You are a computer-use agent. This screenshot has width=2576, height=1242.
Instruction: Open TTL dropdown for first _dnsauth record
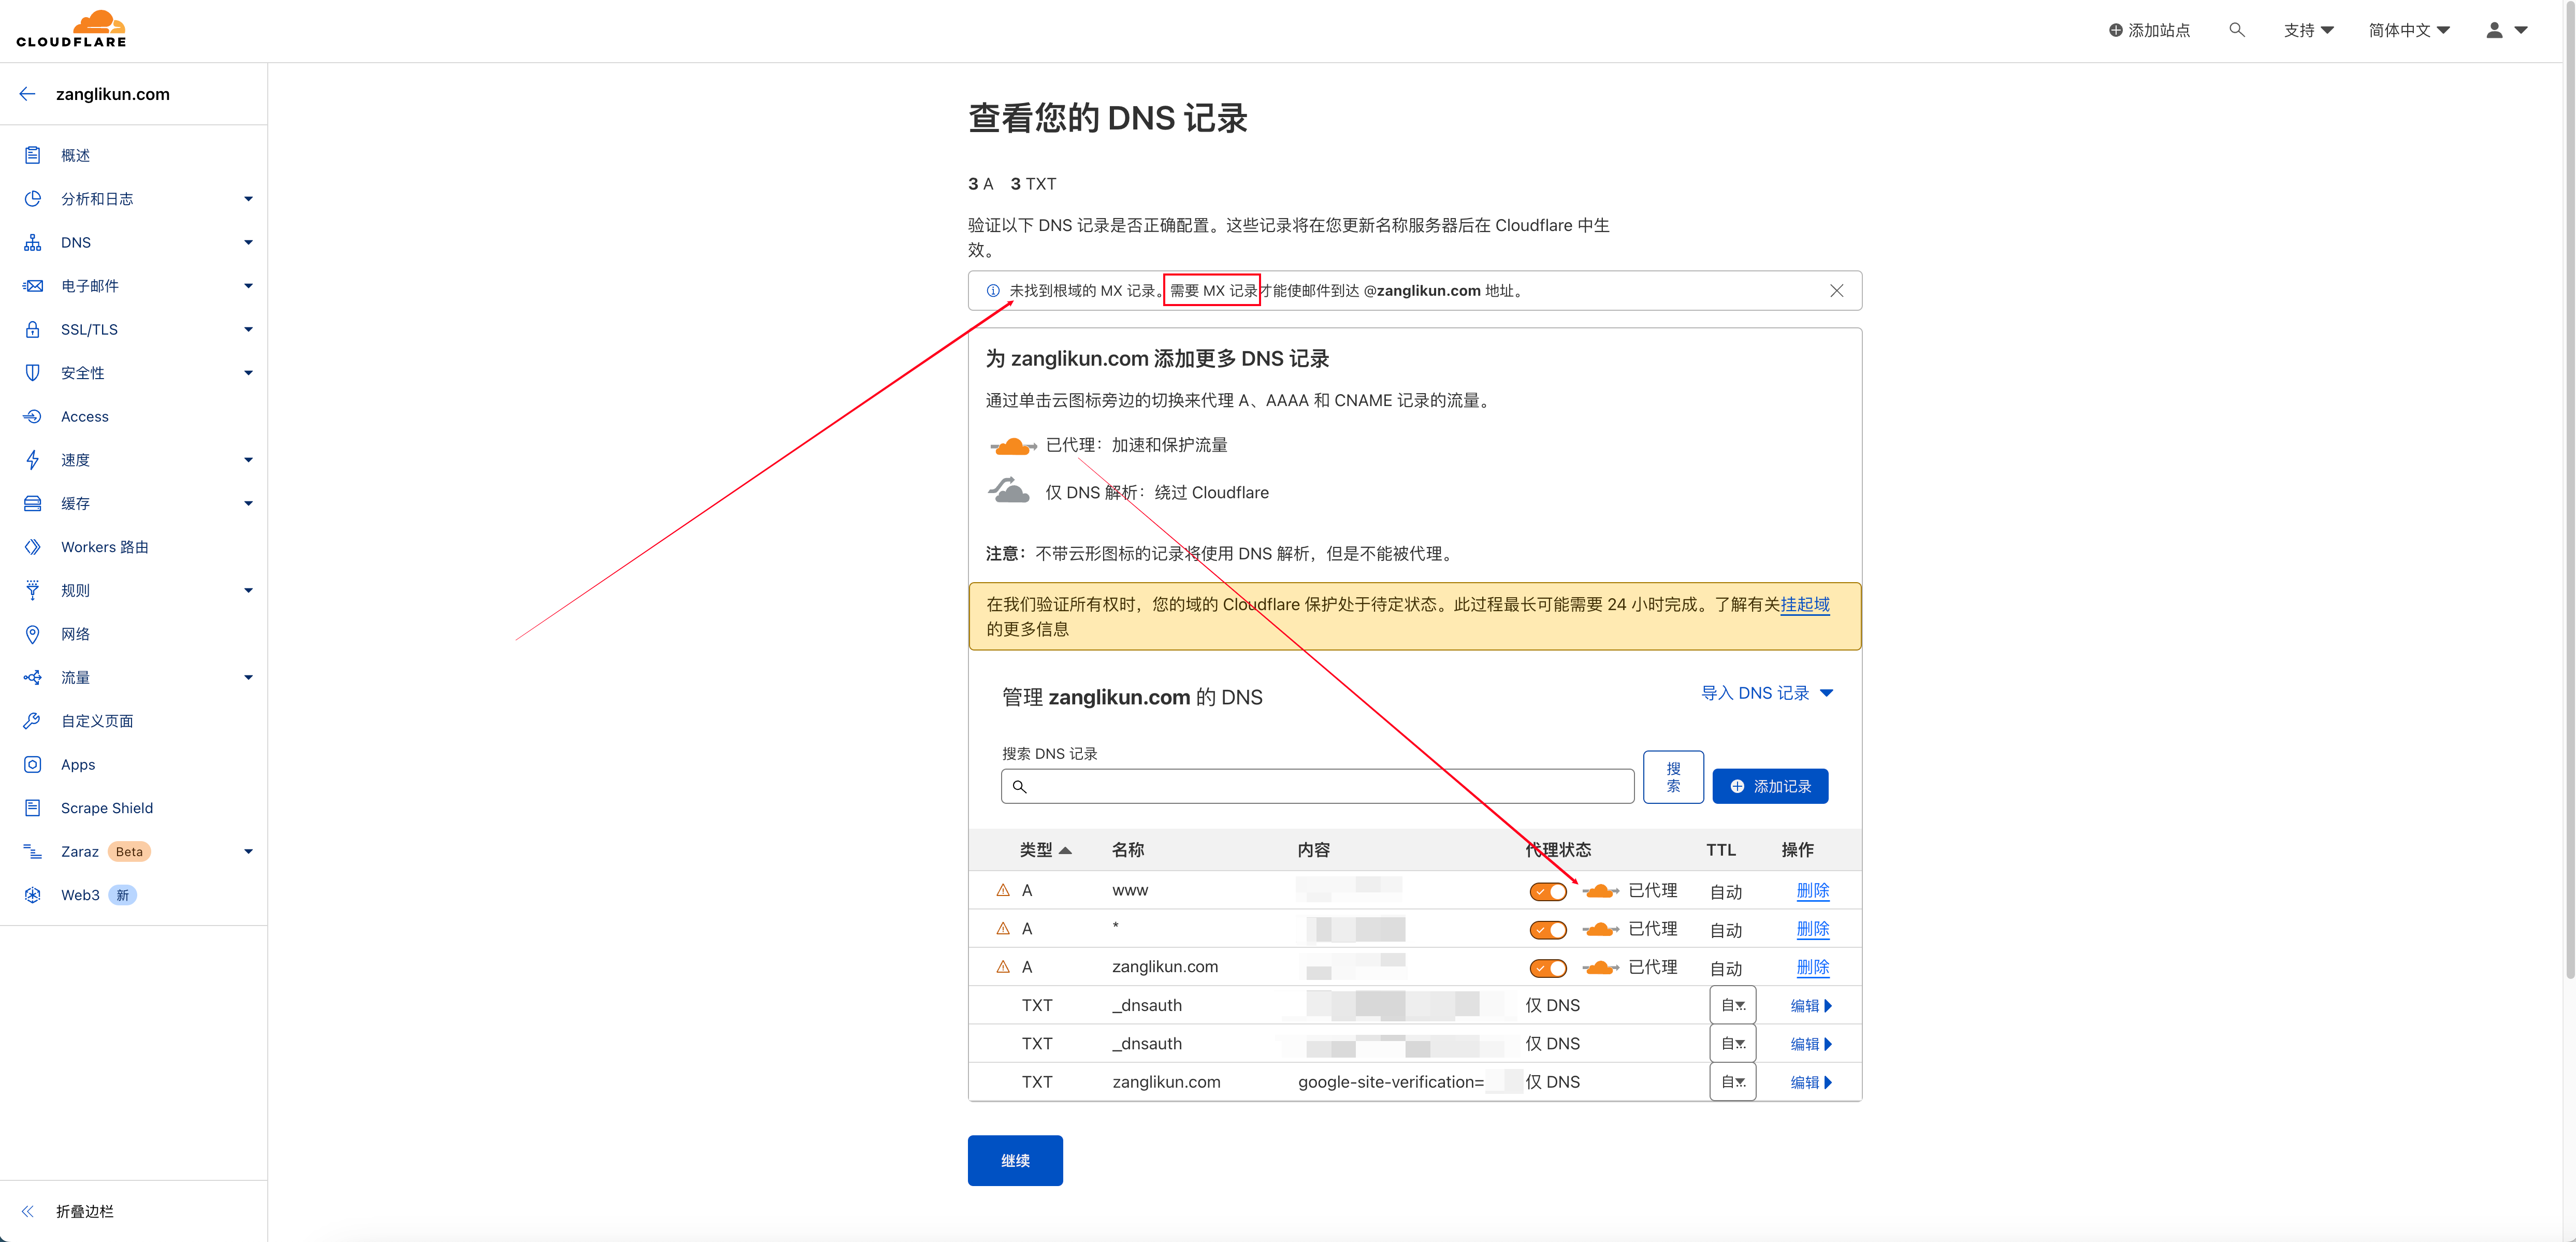(x=1732, y=1005)
